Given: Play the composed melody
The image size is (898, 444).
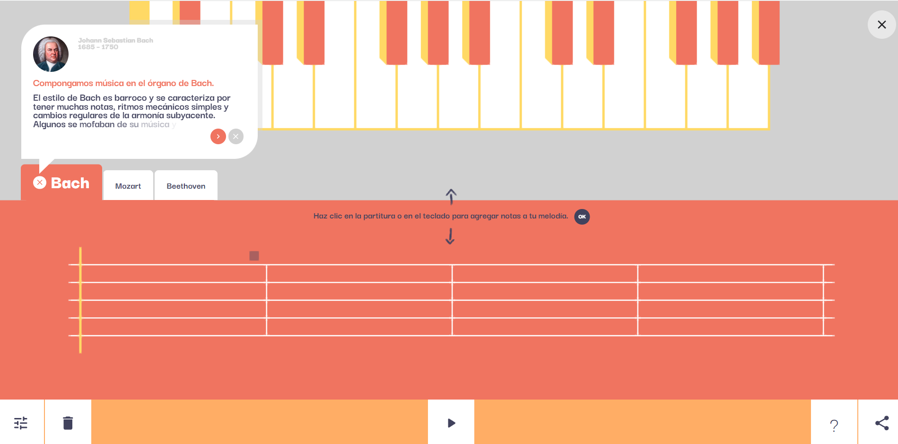Looking at the screenshot, I should pyautogui.click(x=451, y=423).
